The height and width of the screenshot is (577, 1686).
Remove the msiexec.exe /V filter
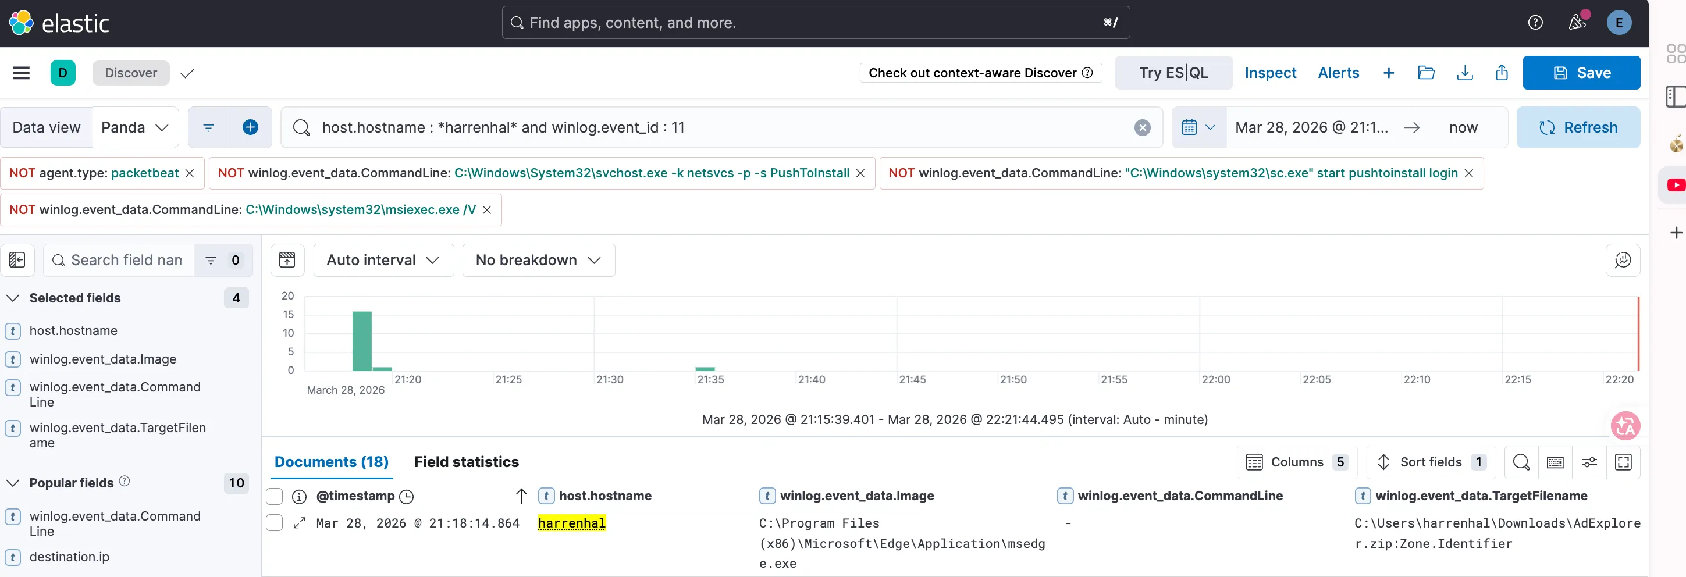click(x=487, y=210)
